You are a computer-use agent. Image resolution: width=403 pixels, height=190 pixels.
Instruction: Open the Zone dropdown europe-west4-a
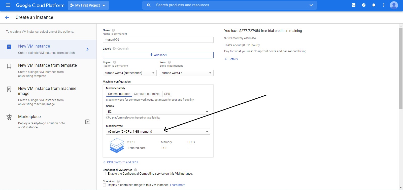(x=187, y=73)
